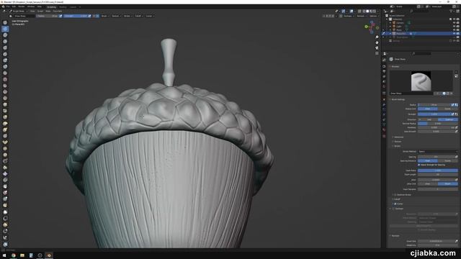Viewport: 461px width, 259px height.
Task: Open the Stroke Method dropdown
Action: (438, 152)
